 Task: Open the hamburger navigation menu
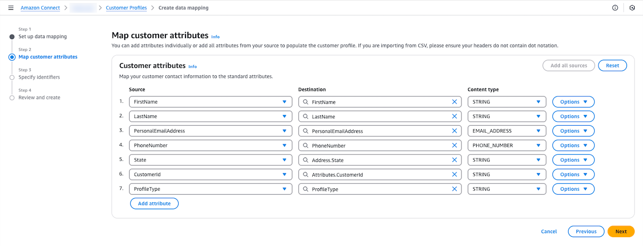pyautogui.click(x=11, y=8)
